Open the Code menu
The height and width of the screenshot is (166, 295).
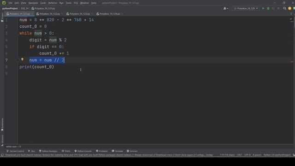[x=43, y=3]
